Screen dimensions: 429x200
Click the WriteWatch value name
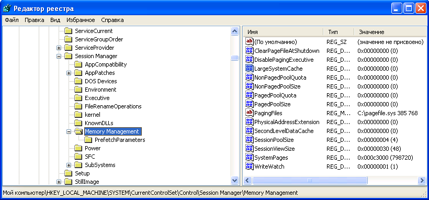pyautogui.click(x=269, y=166)
